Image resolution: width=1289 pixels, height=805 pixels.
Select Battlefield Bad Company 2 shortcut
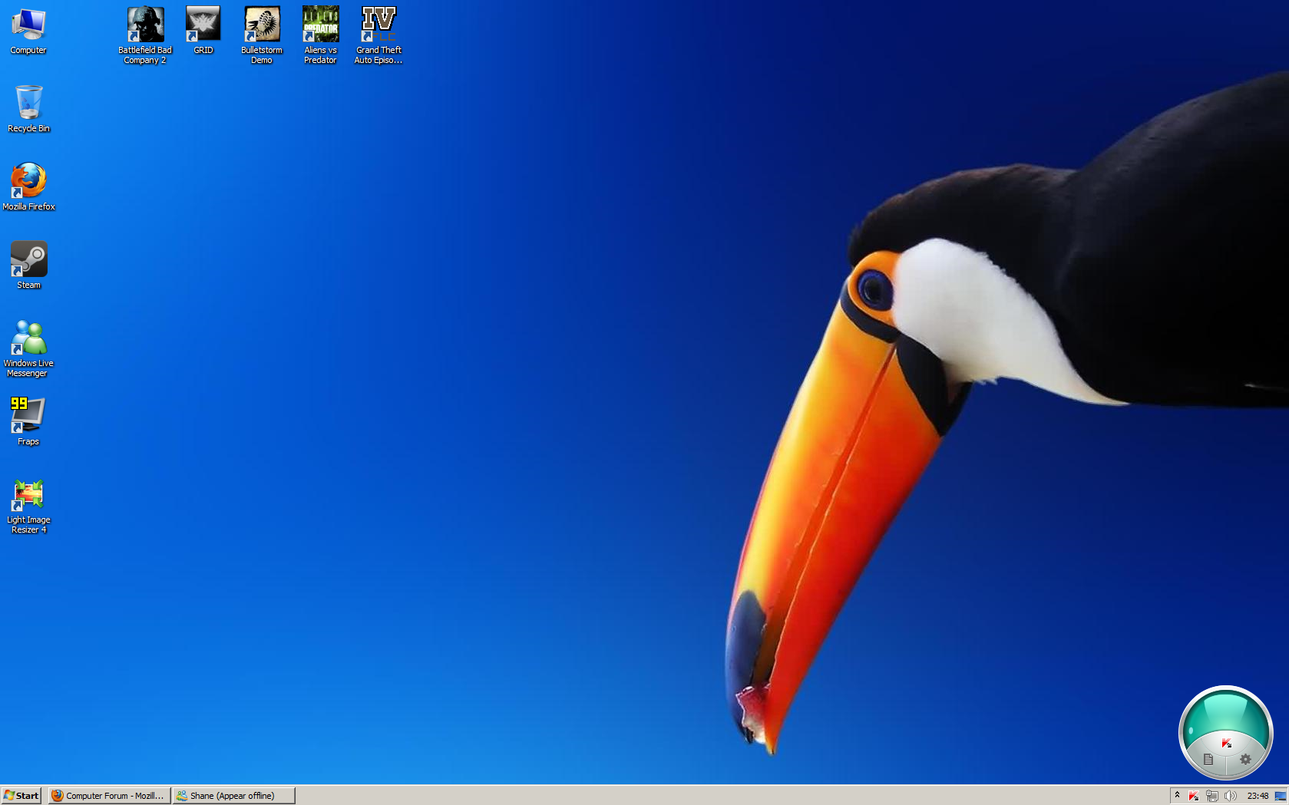point(145,35)
